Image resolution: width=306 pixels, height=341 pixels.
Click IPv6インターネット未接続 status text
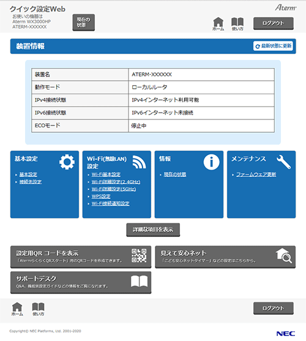pyautogui.click(x=162, y=113)
